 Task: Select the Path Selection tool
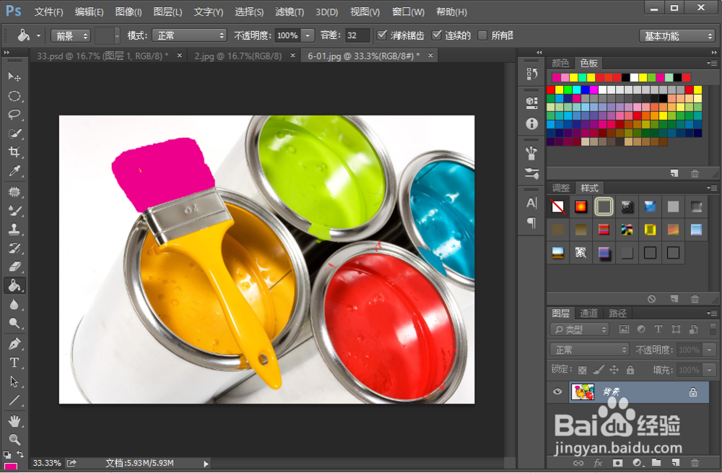[14, 381]
